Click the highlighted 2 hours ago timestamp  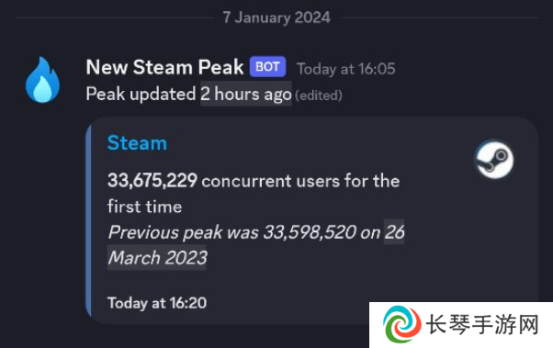[x=246, y=94]
